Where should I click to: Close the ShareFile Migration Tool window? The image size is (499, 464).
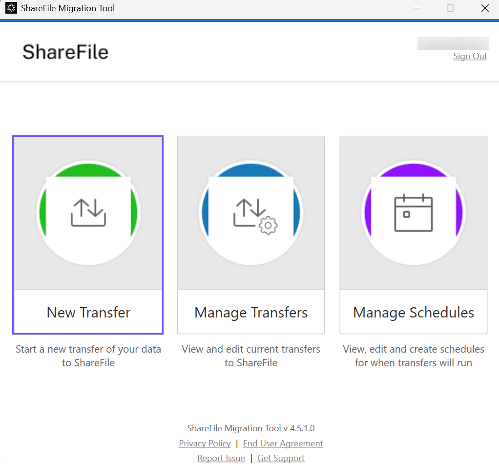click(484, 8)
